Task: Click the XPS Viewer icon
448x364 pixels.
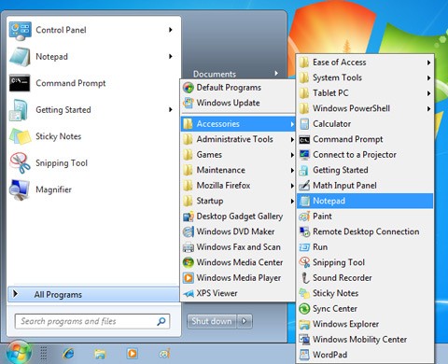Action: [189, 293]
